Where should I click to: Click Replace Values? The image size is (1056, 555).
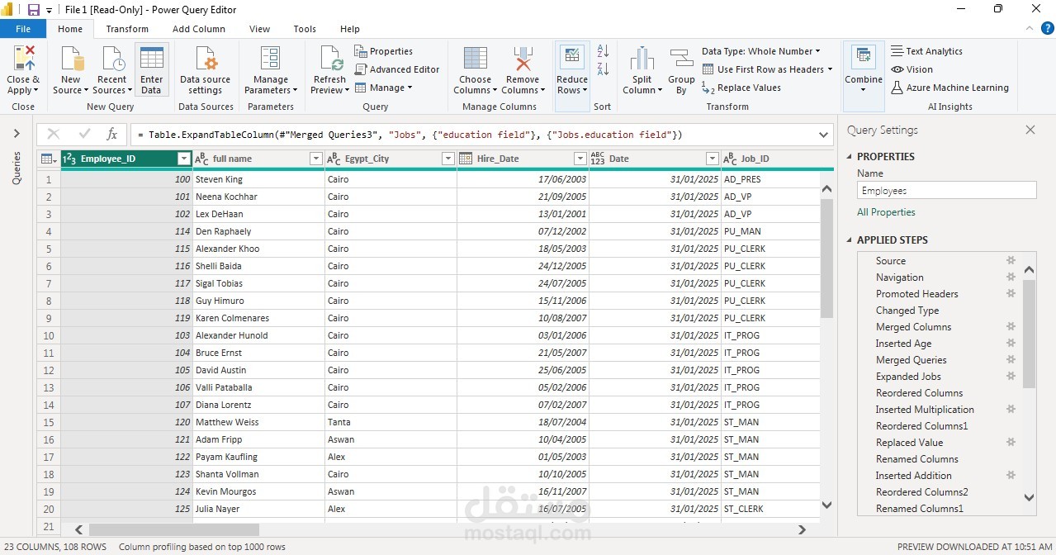point(741,88)
